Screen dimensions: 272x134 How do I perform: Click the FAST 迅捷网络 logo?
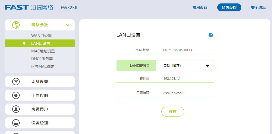pyautogui.click(x=29, y=7)
